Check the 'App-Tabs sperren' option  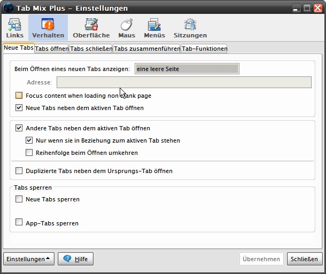[19, 222]
